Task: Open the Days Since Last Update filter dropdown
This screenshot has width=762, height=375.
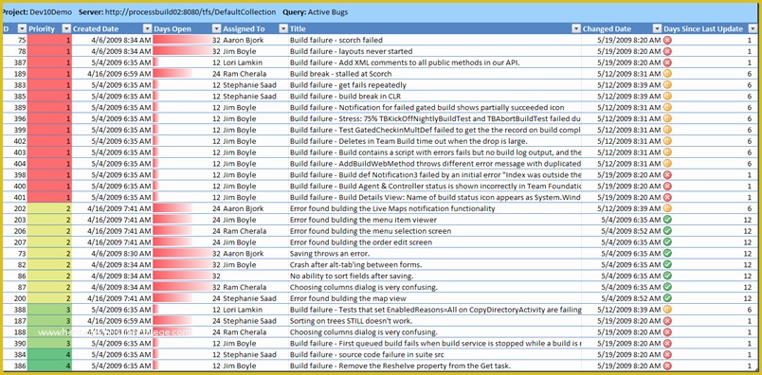Action: click(752, 29)
